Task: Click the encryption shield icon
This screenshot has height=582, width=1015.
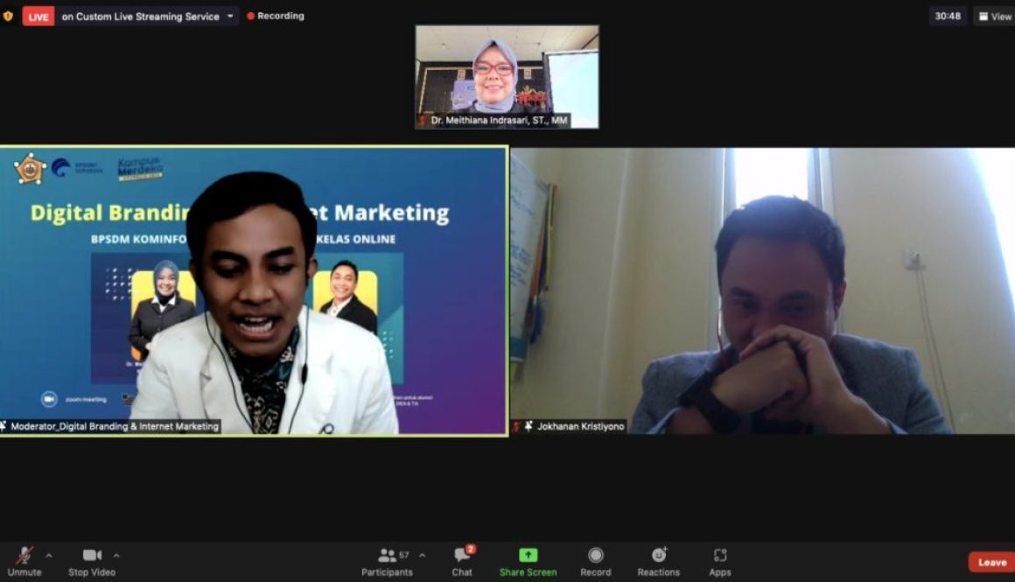Action: click(x=8, y=16)
